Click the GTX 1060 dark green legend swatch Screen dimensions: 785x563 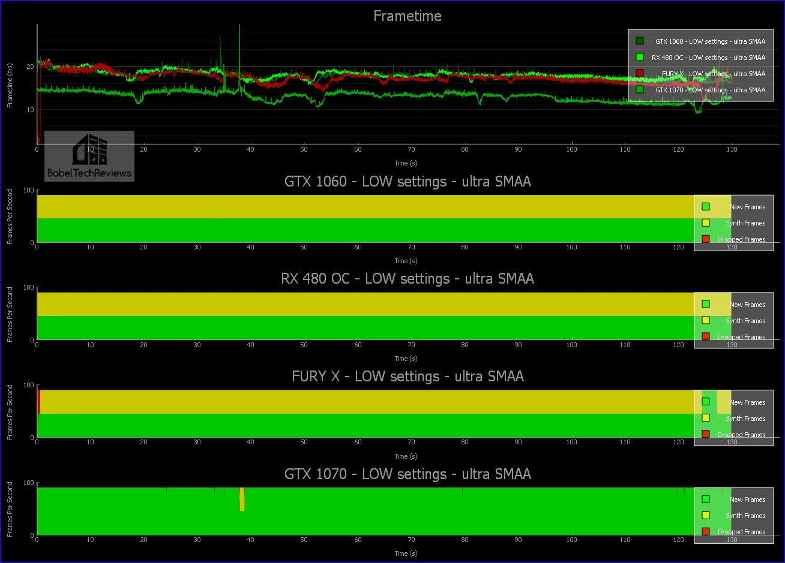coord(640,41)
